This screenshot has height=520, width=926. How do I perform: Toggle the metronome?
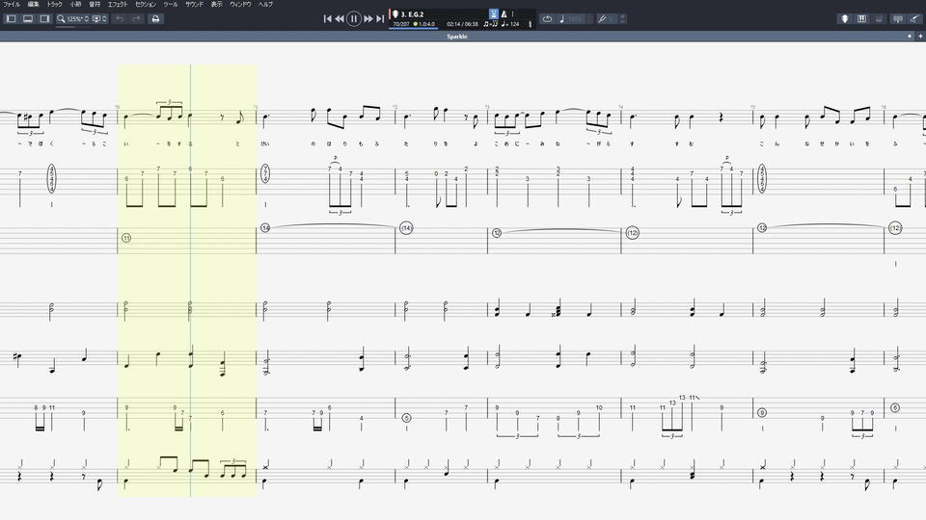(504, 13)
